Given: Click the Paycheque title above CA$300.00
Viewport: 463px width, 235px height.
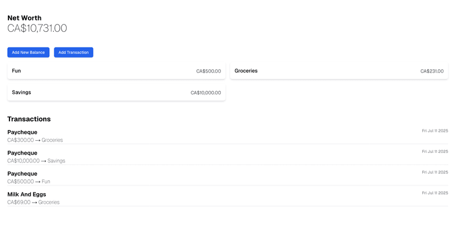Looking at the screenshot, I should [22, 132].
